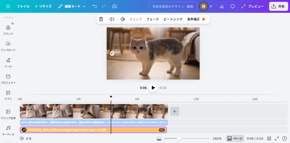Select the orange mp4 audio track
290x143 pixels.
tap(93, 130)
